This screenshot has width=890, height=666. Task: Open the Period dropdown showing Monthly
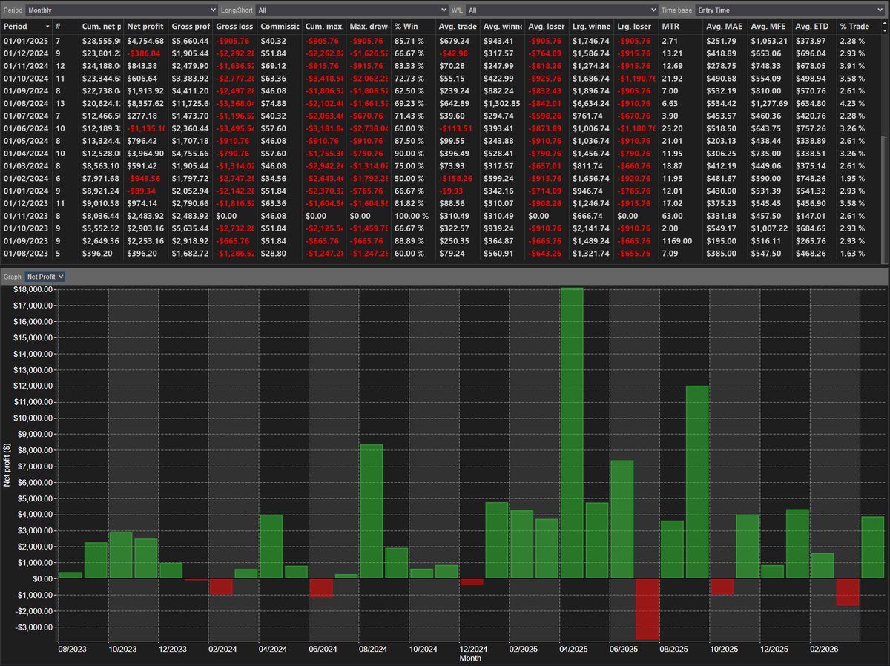[x=119, y=10]
